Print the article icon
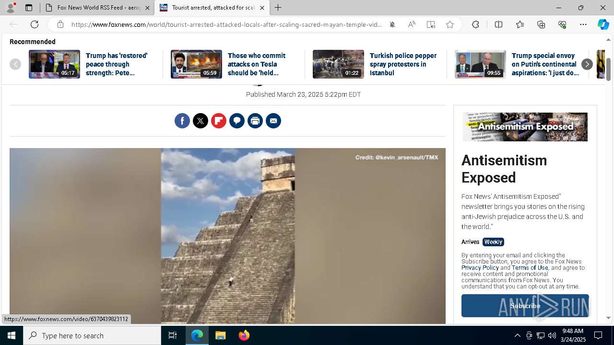 (x=255, y=121)
